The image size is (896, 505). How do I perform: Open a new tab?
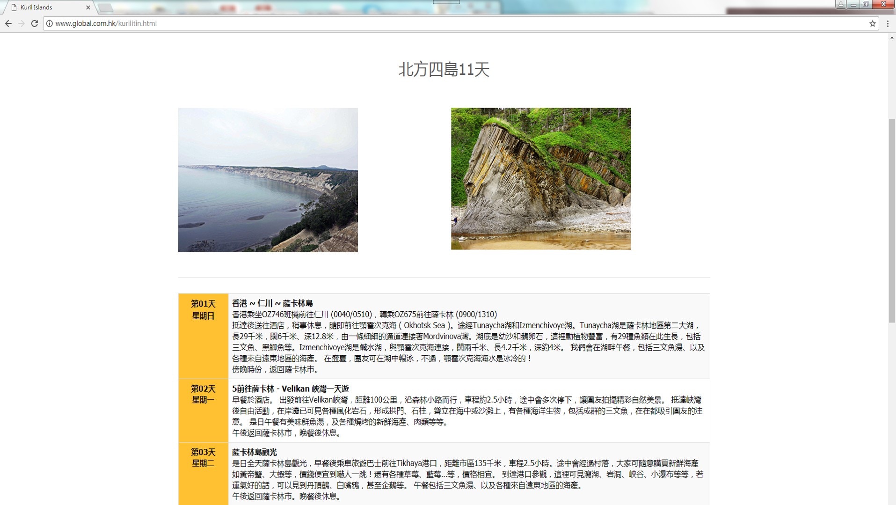[106, 7]
